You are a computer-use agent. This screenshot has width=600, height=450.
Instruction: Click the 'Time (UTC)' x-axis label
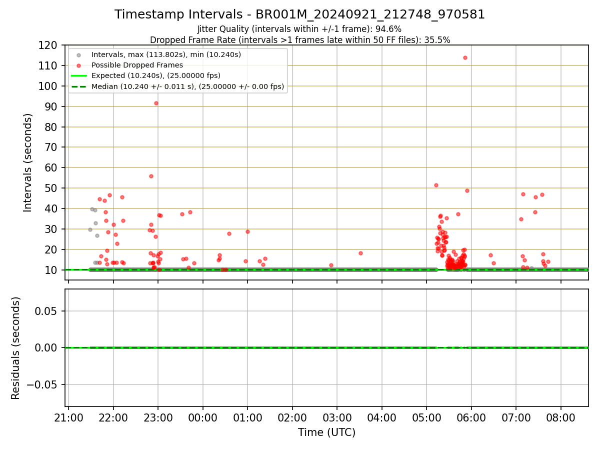(x=326, y=432)
